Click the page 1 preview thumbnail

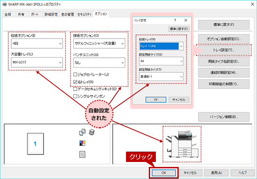[35, 144]
